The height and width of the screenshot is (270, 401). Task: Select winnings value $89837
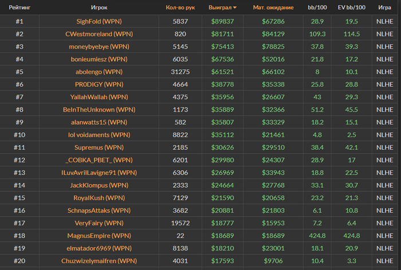pyautogui.click(x=222, y=21)
